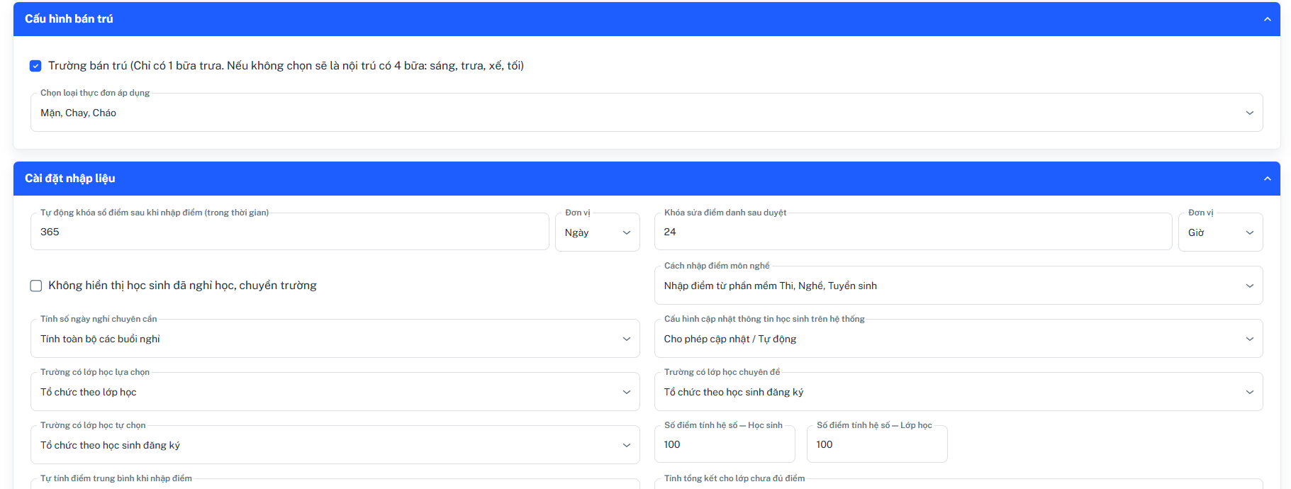Enable Không hiển thị học sinh đã nghỉ học checkbox
Image resolution: width=1291 pixels, height=489 pixels.
click(36, 286)
